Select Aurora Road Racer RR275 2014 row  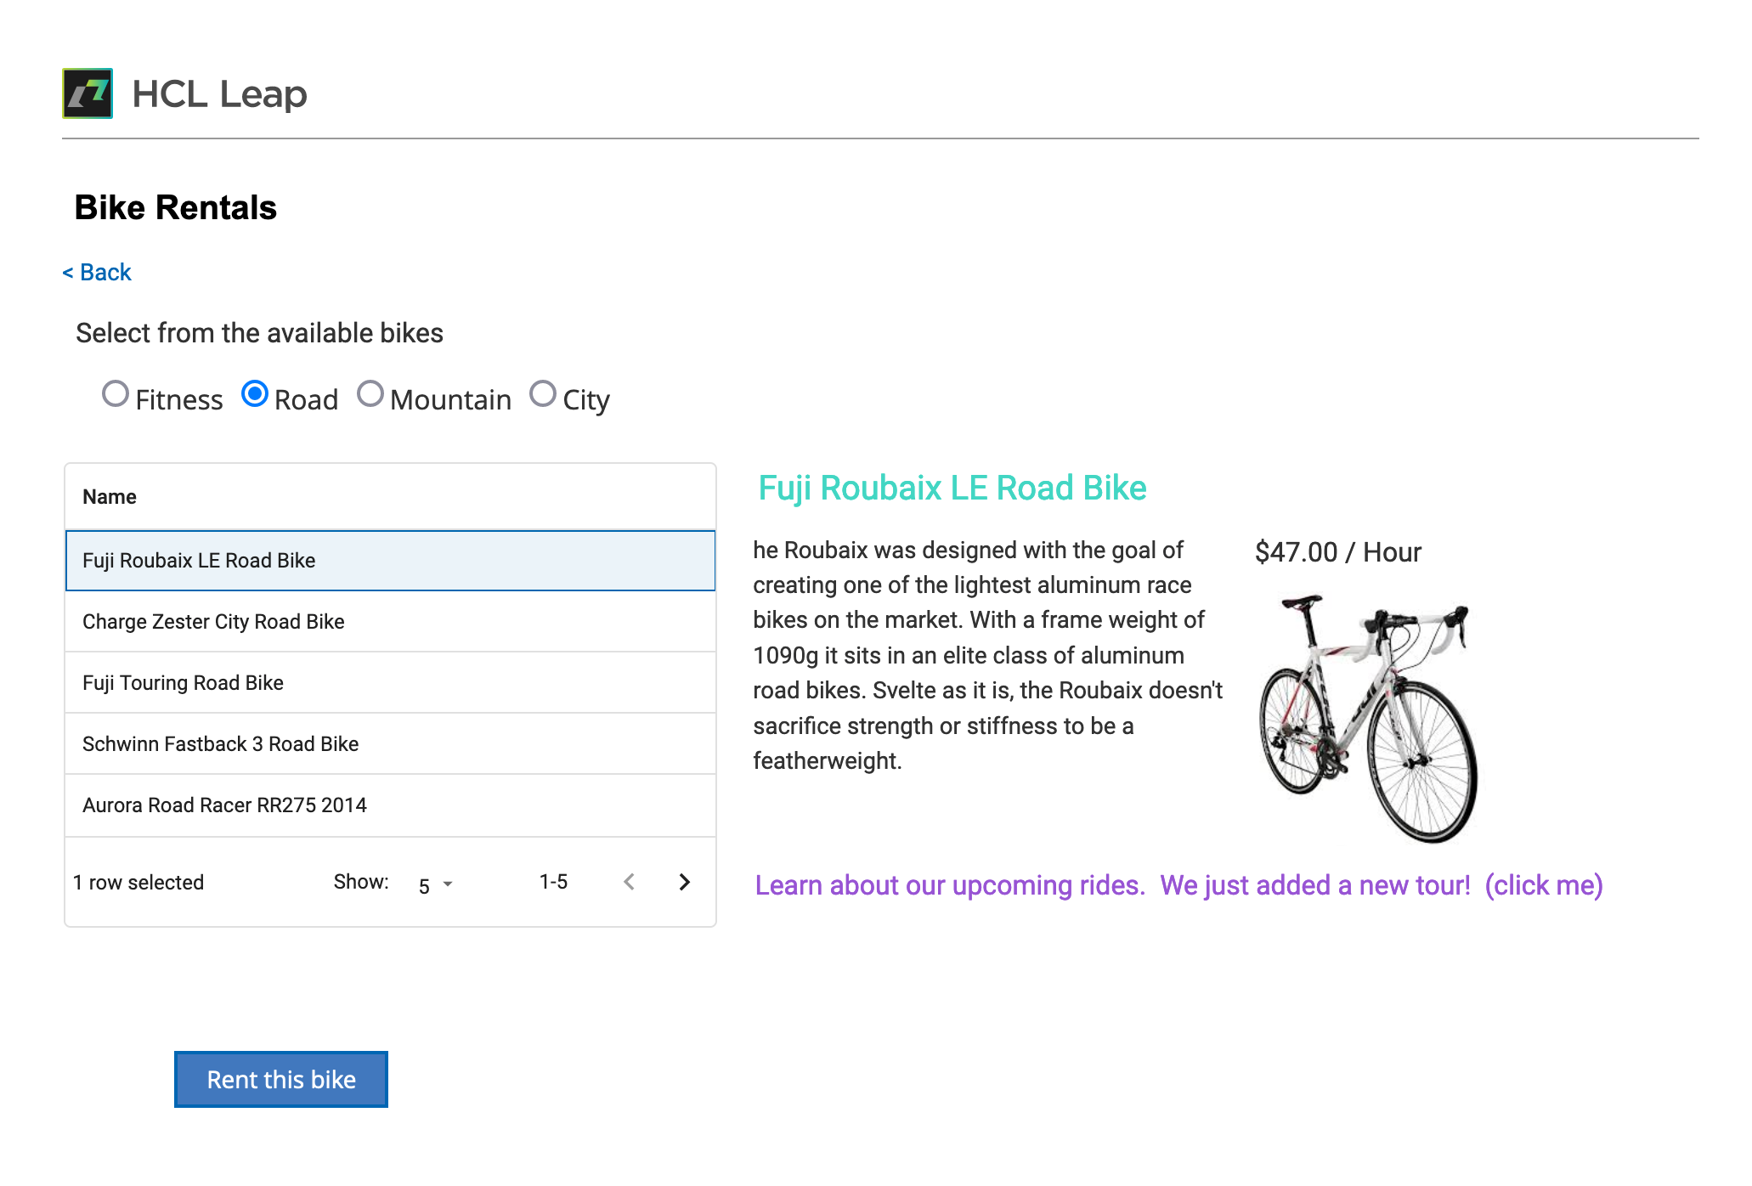(390, 805)
